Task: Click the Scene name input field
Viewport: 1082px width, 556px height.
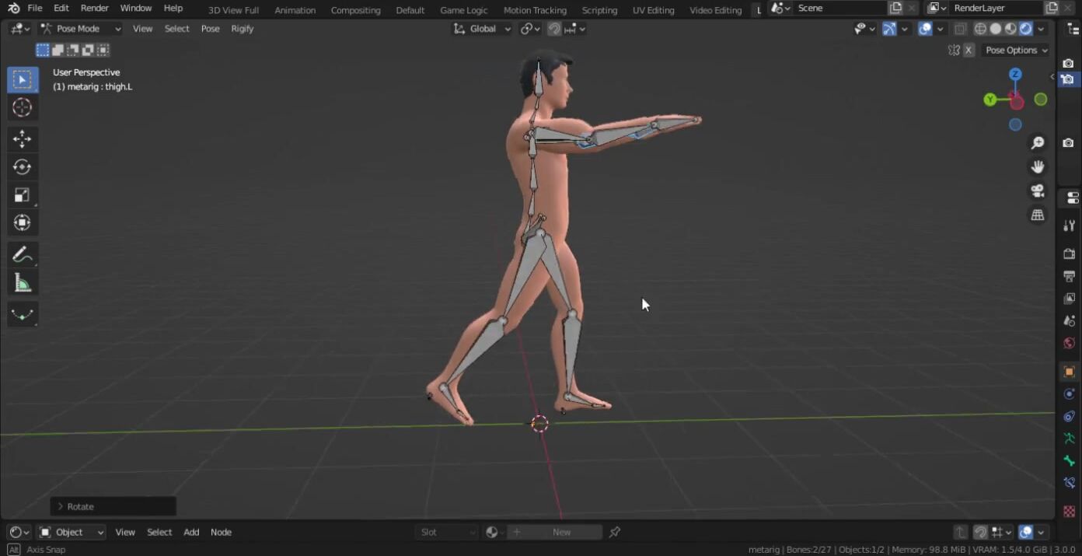Action: pyautogui.click(x=839, y=9)
